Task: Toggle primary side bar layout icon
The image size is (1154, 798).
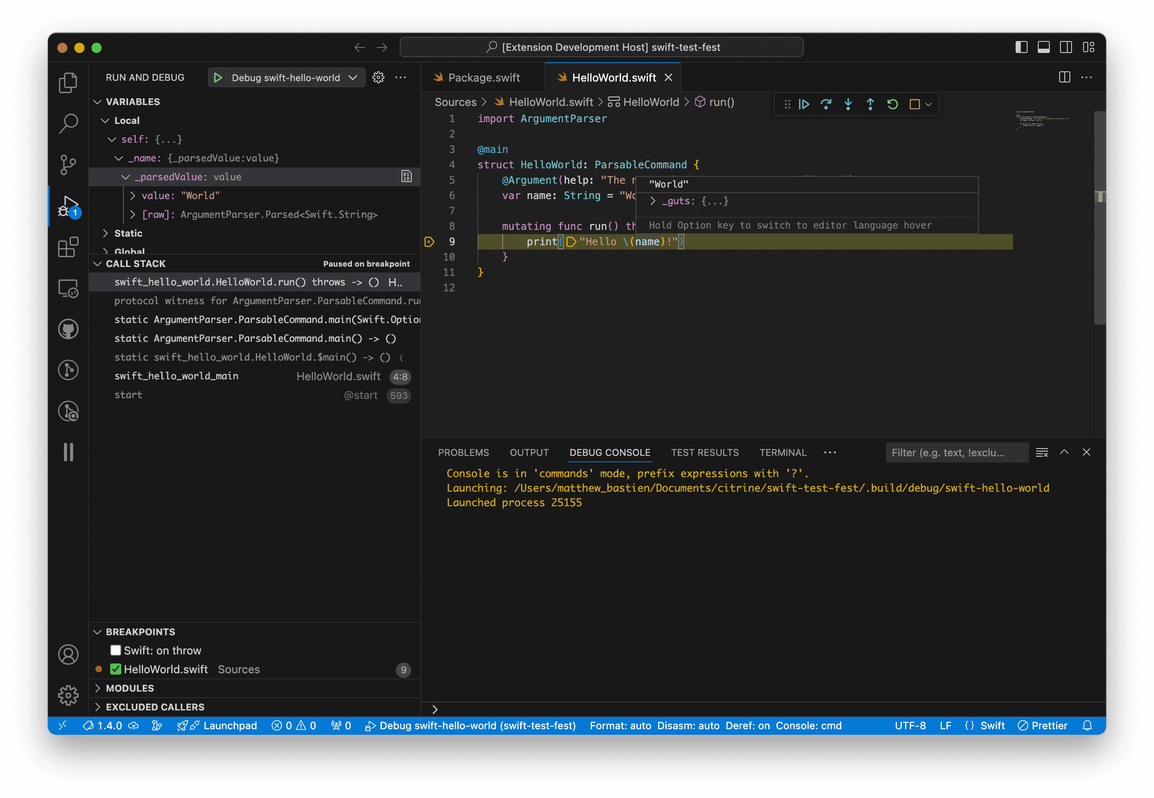Action: pos(1021,47)
